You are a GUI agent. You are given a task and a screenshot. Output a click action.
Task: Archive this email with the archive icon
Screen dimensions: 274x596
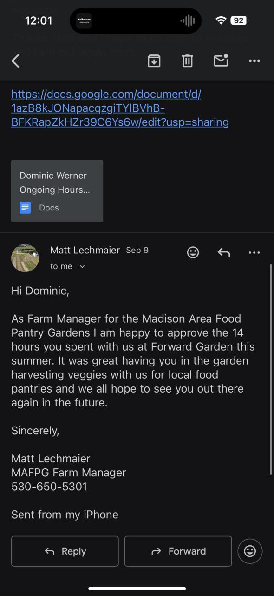click(x=154, y=61)
